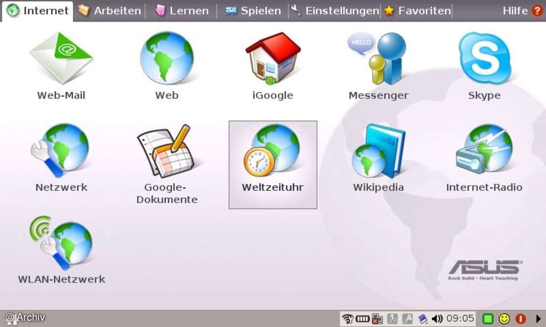546x327 pixels.
Task: Switch to the Arbeiten tab
Action: 109,10
